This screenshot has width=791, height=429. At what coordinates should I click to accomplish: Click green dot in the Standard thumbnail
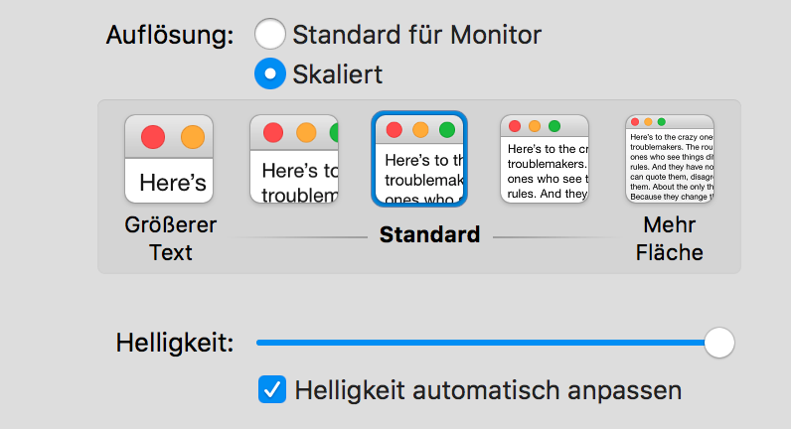pyautogui.click(x=447, y=130)
